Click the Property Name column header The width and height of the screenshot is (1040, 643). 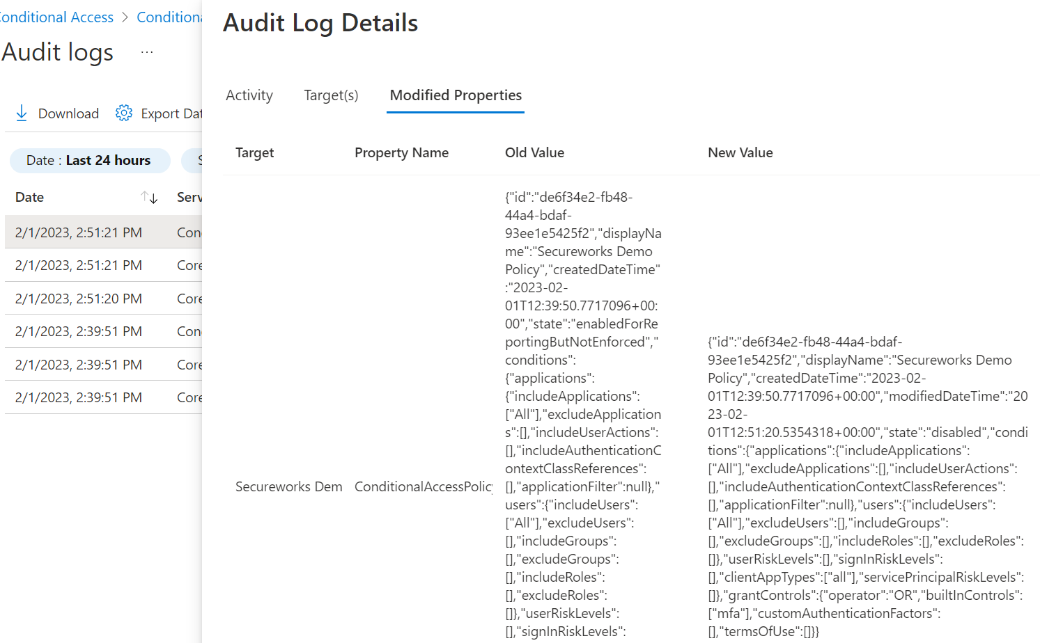[401, 152]
